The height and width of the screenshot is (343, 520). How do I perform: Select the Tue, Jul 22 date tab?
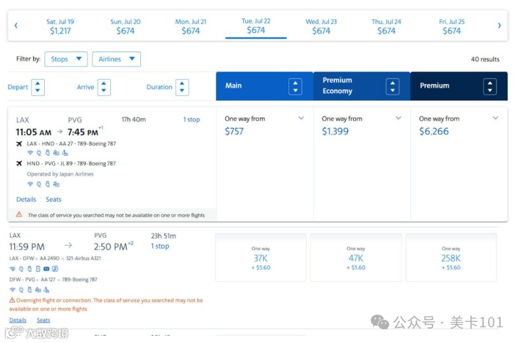point(256,27)
